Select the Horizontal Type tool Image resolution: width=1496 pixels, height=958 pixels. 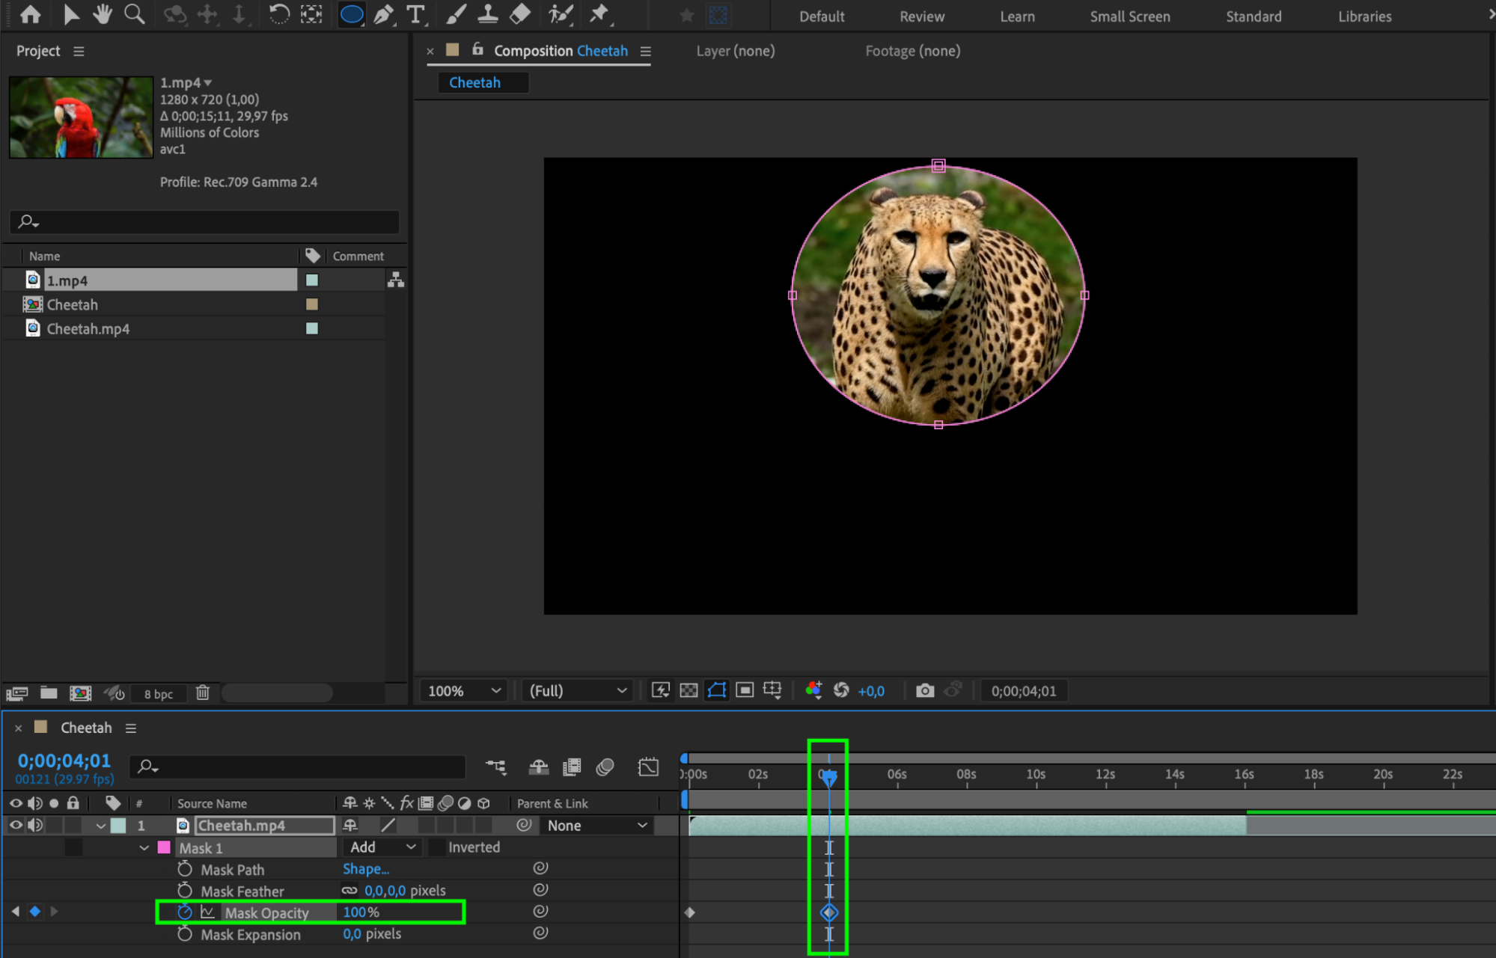pyautogui.click(x=415, y=14)
